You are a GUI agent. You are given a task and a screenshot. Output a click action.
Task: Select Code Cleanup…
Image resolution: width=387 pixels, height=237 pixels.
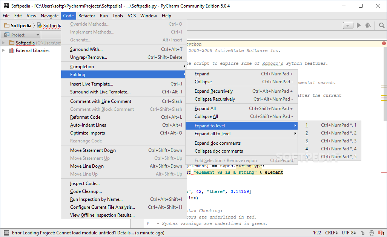pos(124,191)
